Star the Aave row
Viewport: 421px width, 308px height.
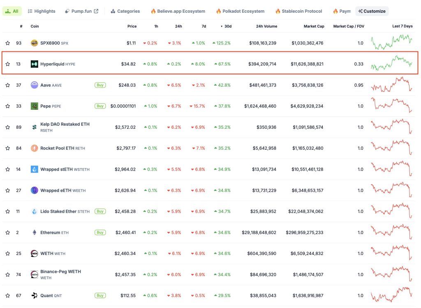[x=7, y=85]
